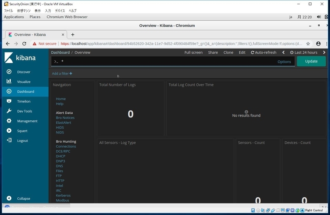Open the ヘルプ menu

point(73,11)
